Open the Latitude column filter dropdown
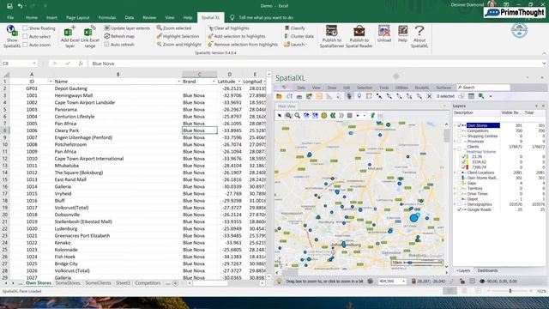This screenshot has height=309, width=549. pos(239,82)
